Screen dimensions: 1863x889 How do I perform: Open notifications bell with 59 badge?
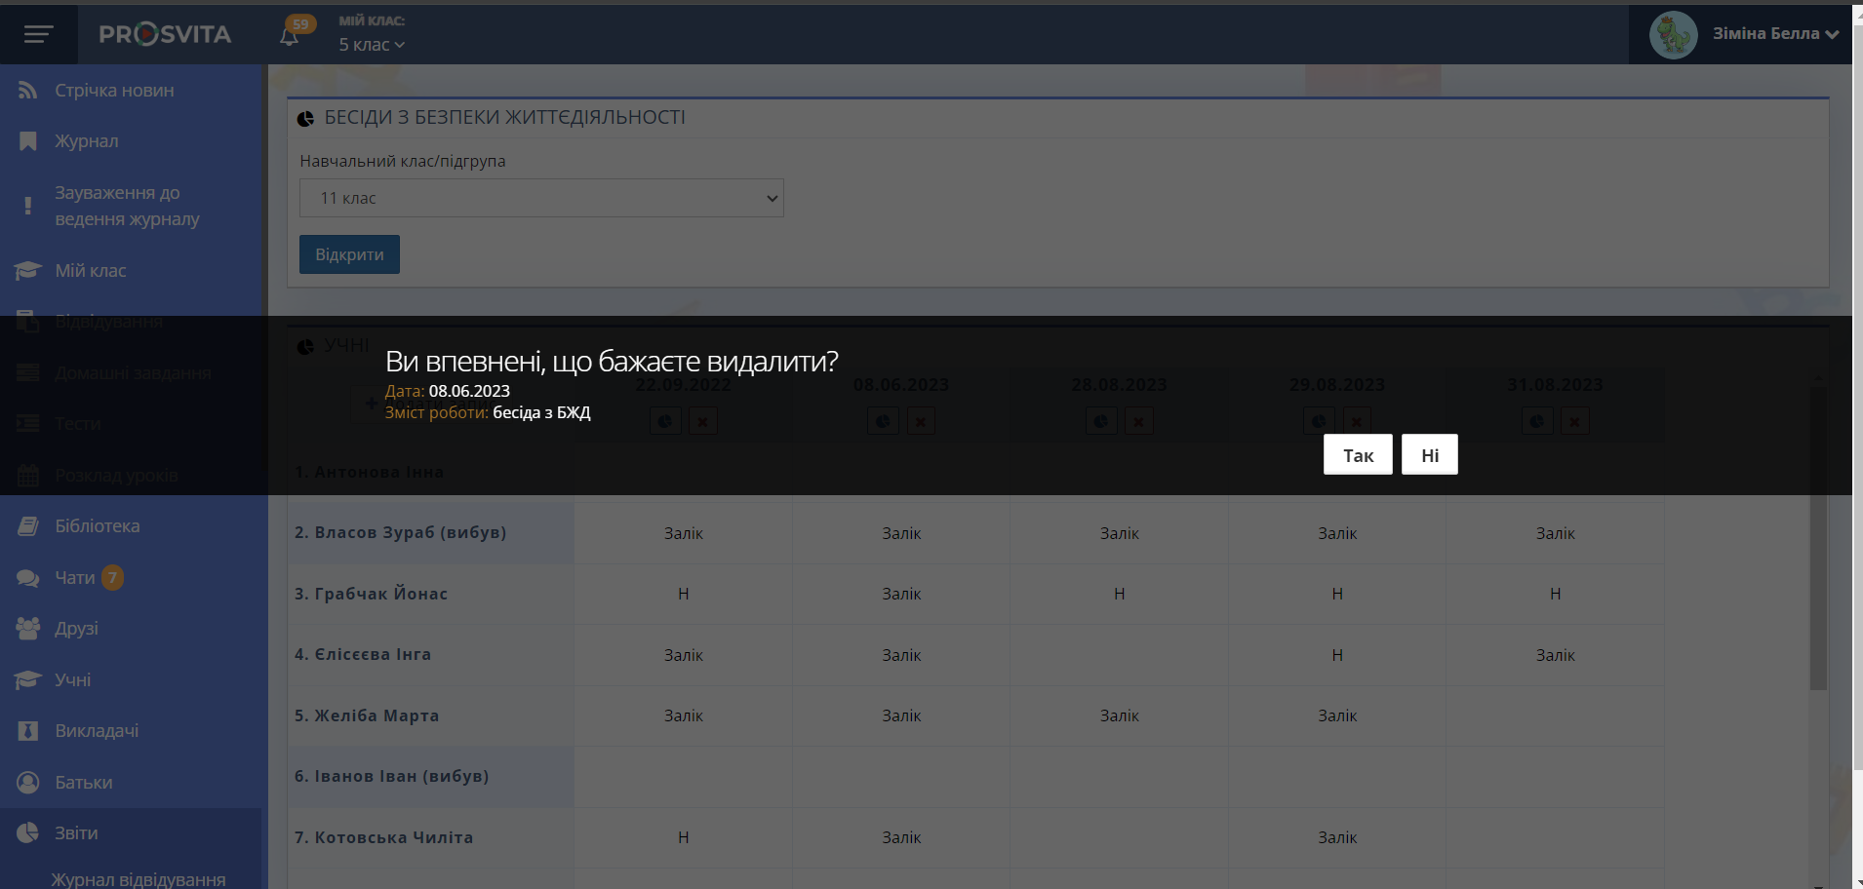(x=290, y=36)
